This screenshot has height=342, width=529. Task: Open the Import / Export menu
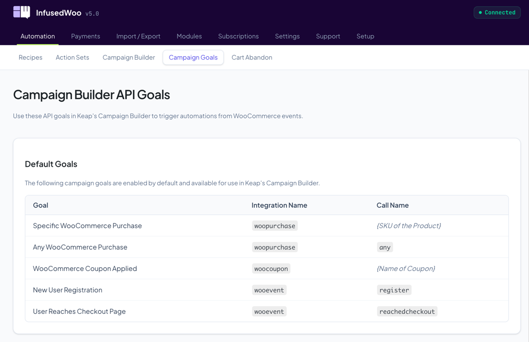pyautogui.click(x=138, y=36)
